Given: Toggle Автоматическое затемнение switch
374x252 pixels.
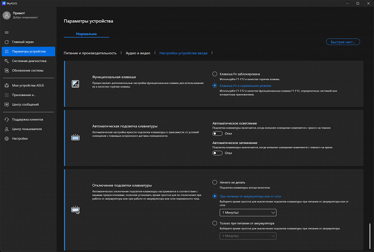Looking at the screenshot, I should 218,153.
